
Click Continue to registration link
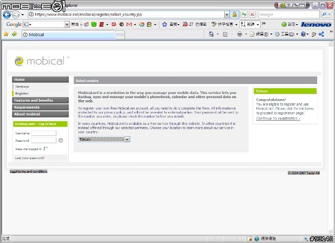coord(278,118)
